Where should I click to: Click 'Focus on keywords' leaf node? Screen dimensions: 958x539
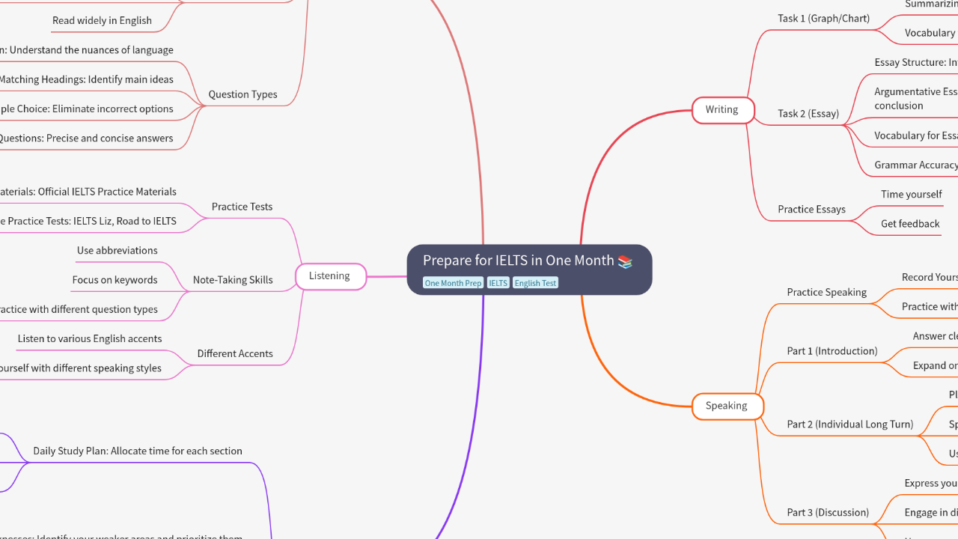(x=115, y=280)
